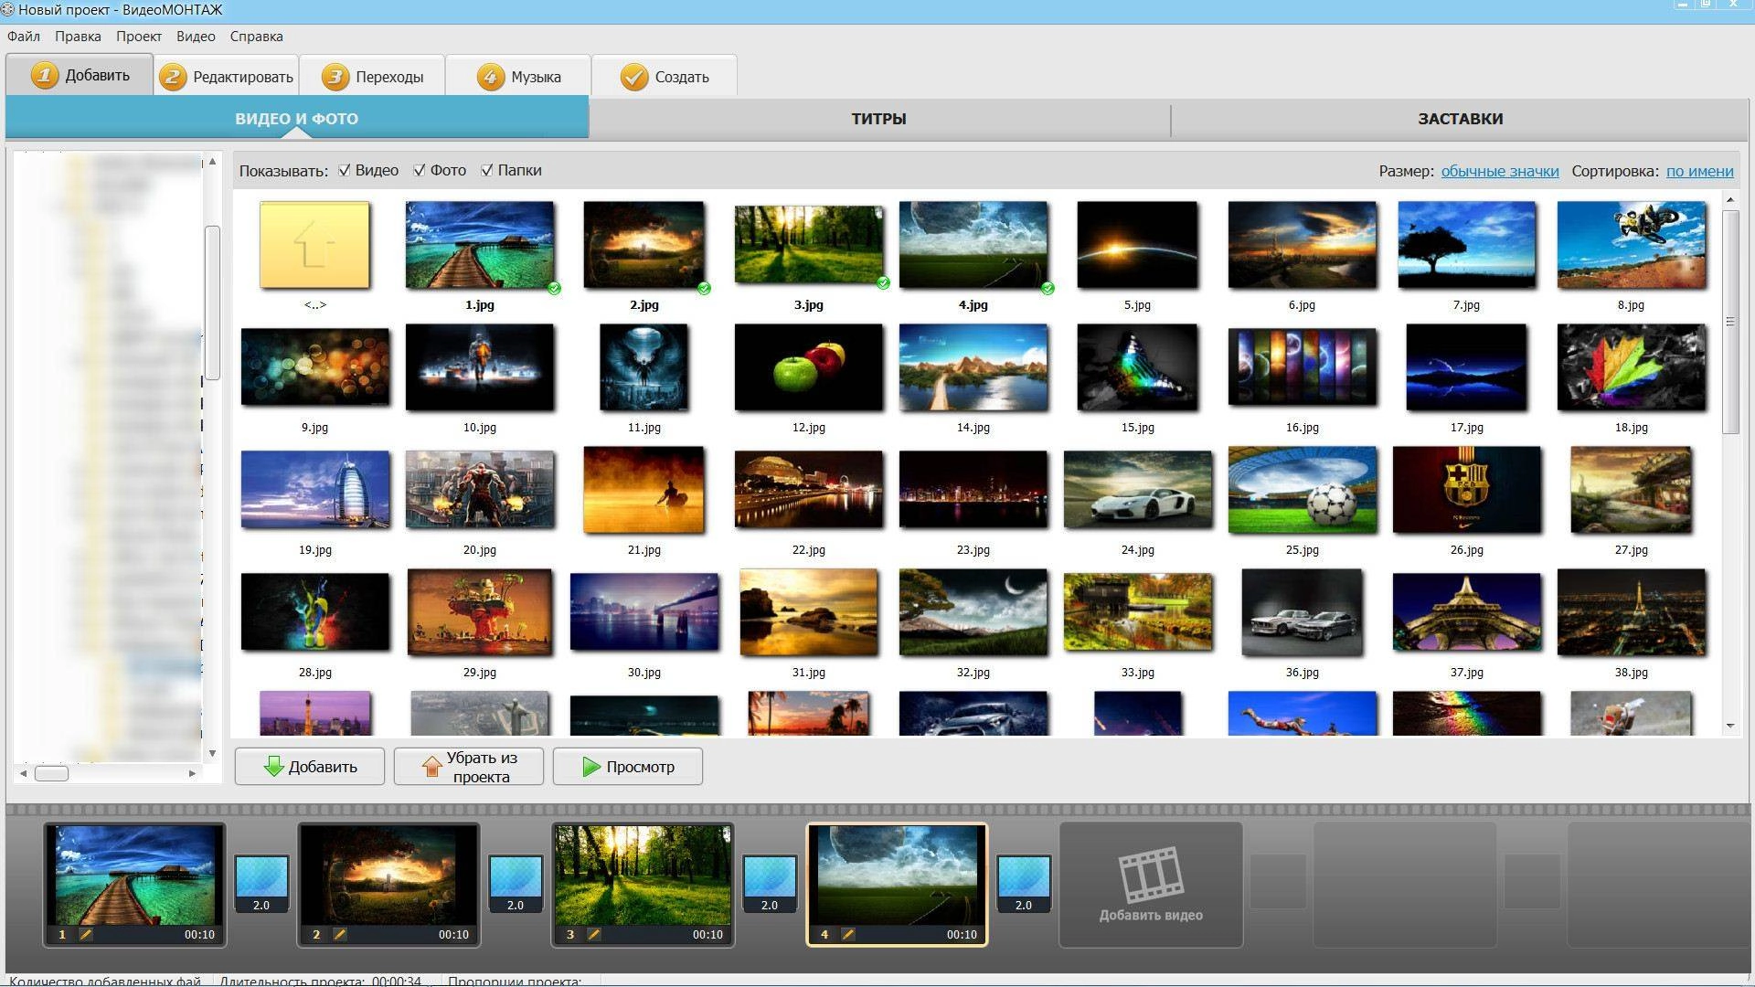Select the 29.jpg floating island thumbnail
This screenshot has width=1755, height=987.
coord(479,612)
